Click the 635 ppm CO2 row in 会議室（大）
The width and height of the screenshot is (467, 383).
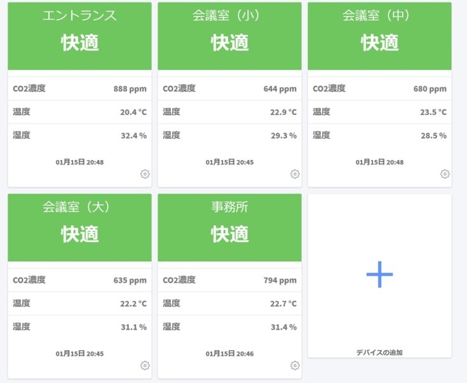pos(79,280)
